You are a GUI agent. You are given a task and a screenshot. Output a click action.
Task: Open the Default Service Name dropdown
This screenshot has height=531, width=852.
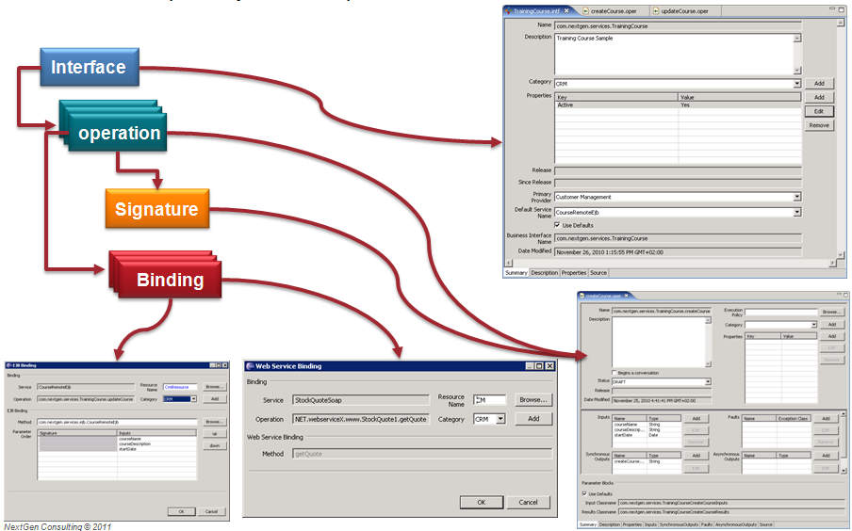click(x=796, y=212)
